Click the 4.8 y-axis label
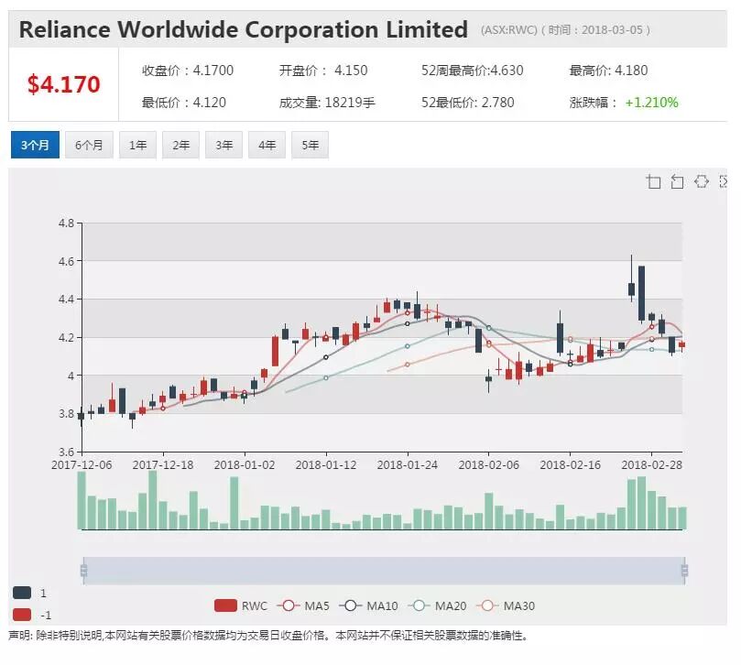 tap(66, 223)
